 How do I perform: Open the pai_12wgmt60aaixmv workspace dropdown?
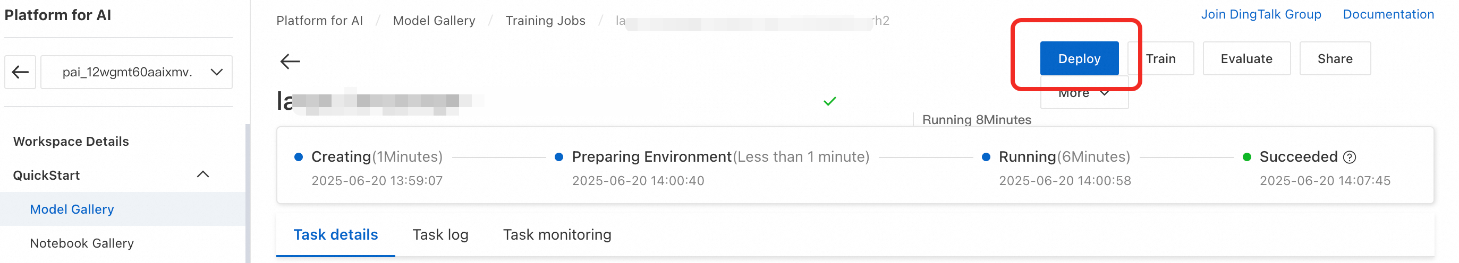(x=137, y=72)
